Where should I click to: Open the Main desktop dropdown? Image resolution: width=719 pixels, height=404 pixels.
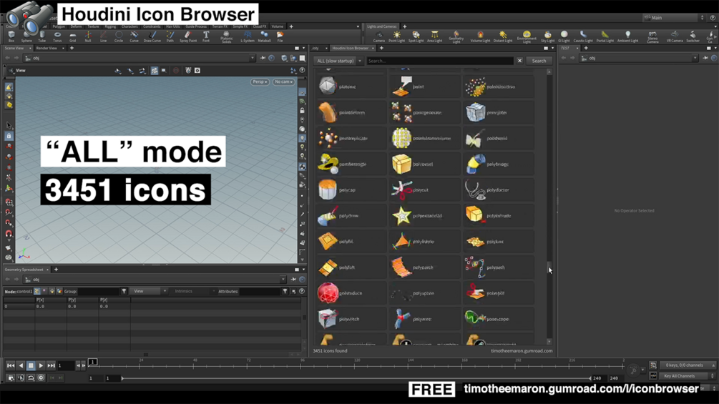pyautogui.click(x=674, y=17)
